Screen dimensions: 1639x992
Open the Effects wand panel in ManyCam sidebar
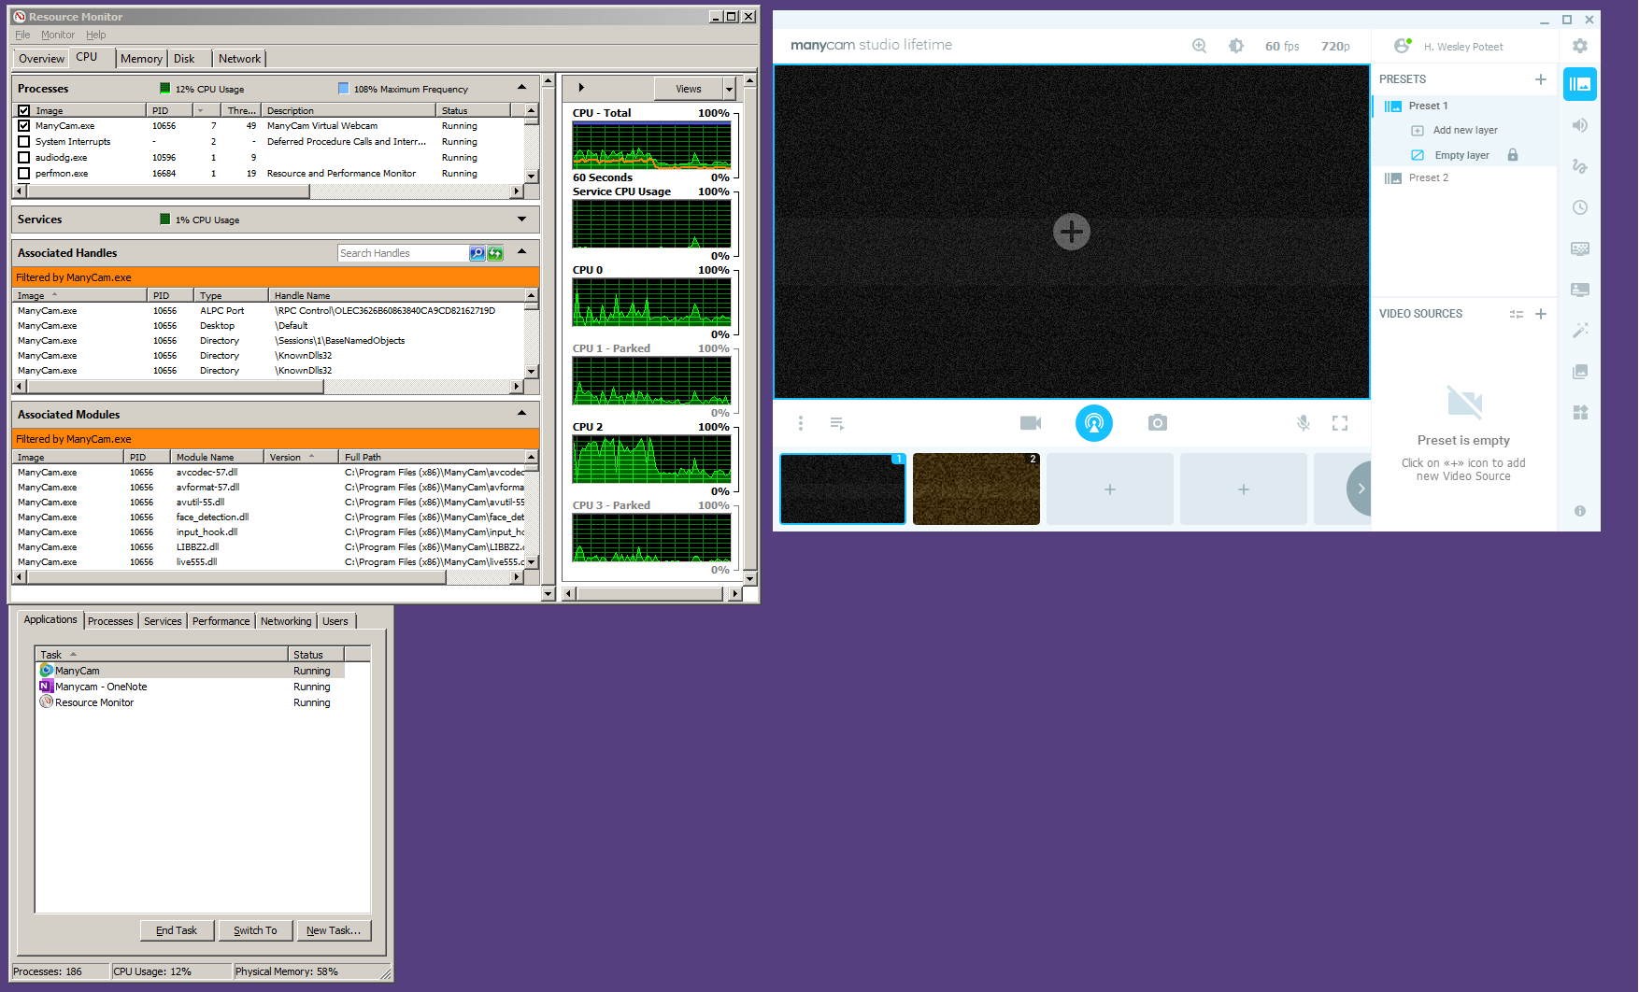pos(1580,330)
